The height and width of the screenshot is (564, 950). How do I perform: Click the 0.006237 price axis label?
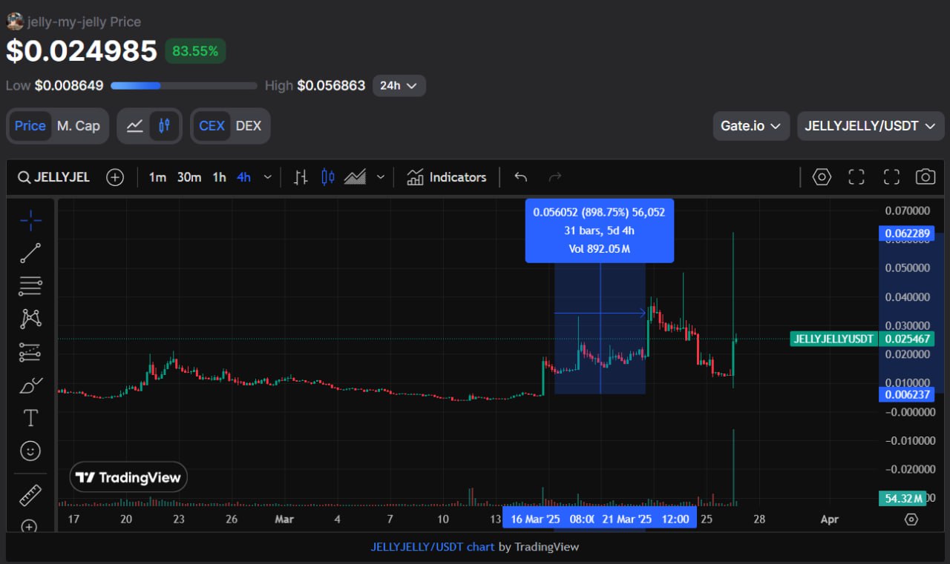906,394
